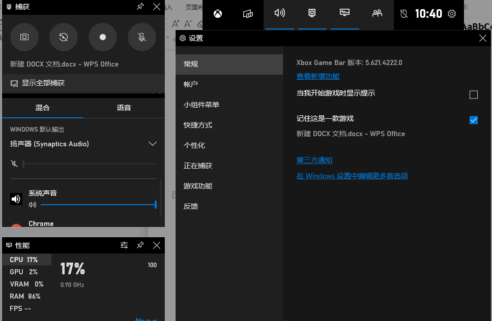Click the 10:40 clock on Game Bar
This screenshot has width=492, height=321.
coord(428,14)
